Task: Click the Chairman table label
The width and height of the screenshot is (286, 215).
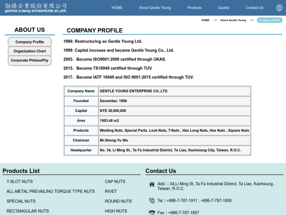Action: pos(81,140)
